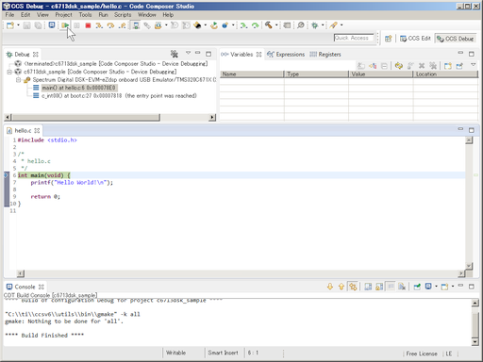Click the Step Into icon
This screenshot has width=483, height=362.
click(99, 25)
